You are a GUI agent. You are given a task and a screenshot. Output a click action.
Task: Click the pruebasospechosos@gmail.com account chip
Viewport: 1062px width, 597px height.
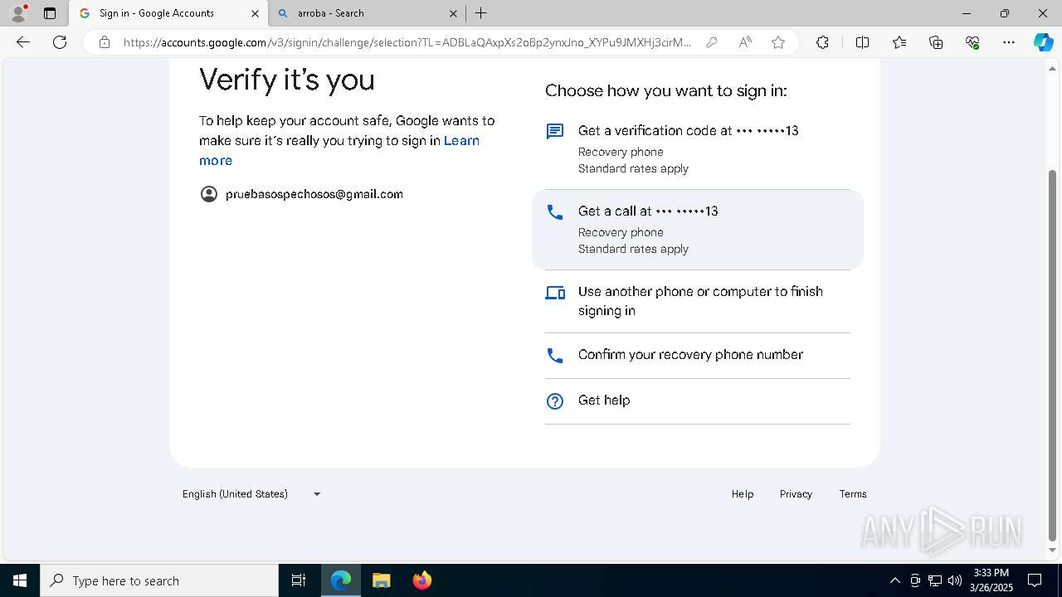click(302, 194)
